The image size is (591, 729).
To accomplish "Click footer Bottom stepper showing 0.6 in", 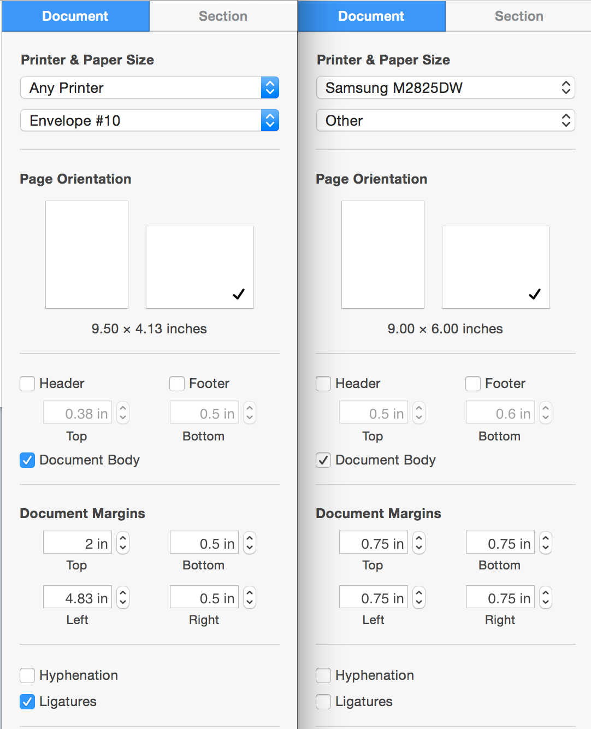I will 546,413.
